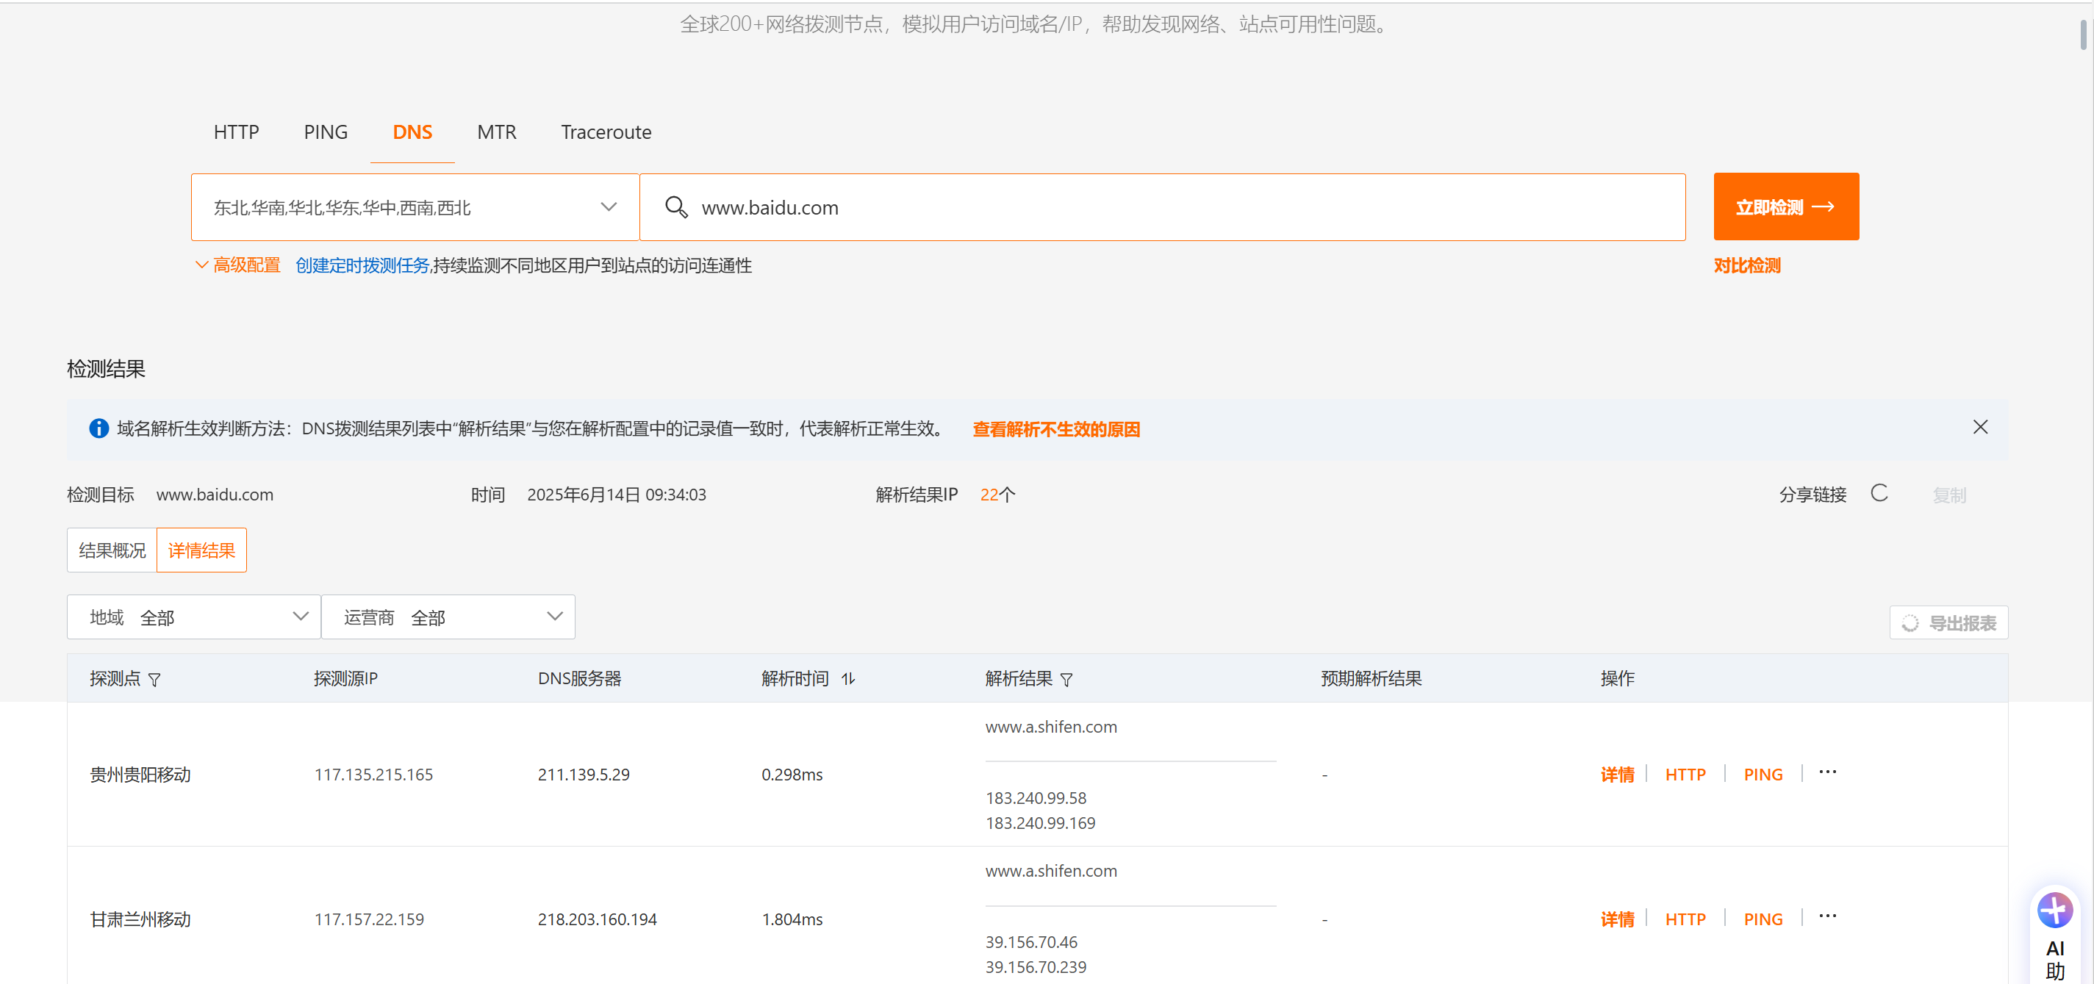Click DNS server 218.203.160.194

tap(597, 919)
